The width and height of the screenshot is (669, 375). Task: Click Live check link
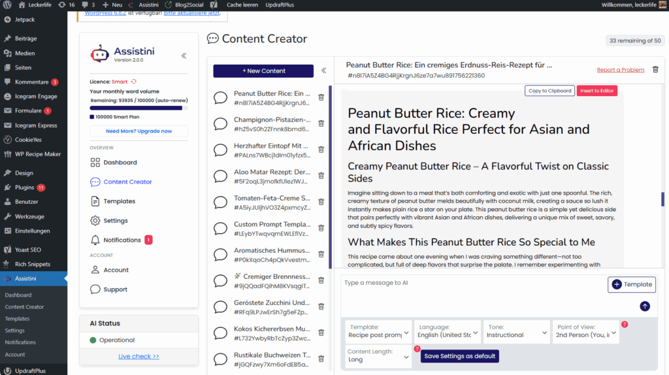pos(139,356)
